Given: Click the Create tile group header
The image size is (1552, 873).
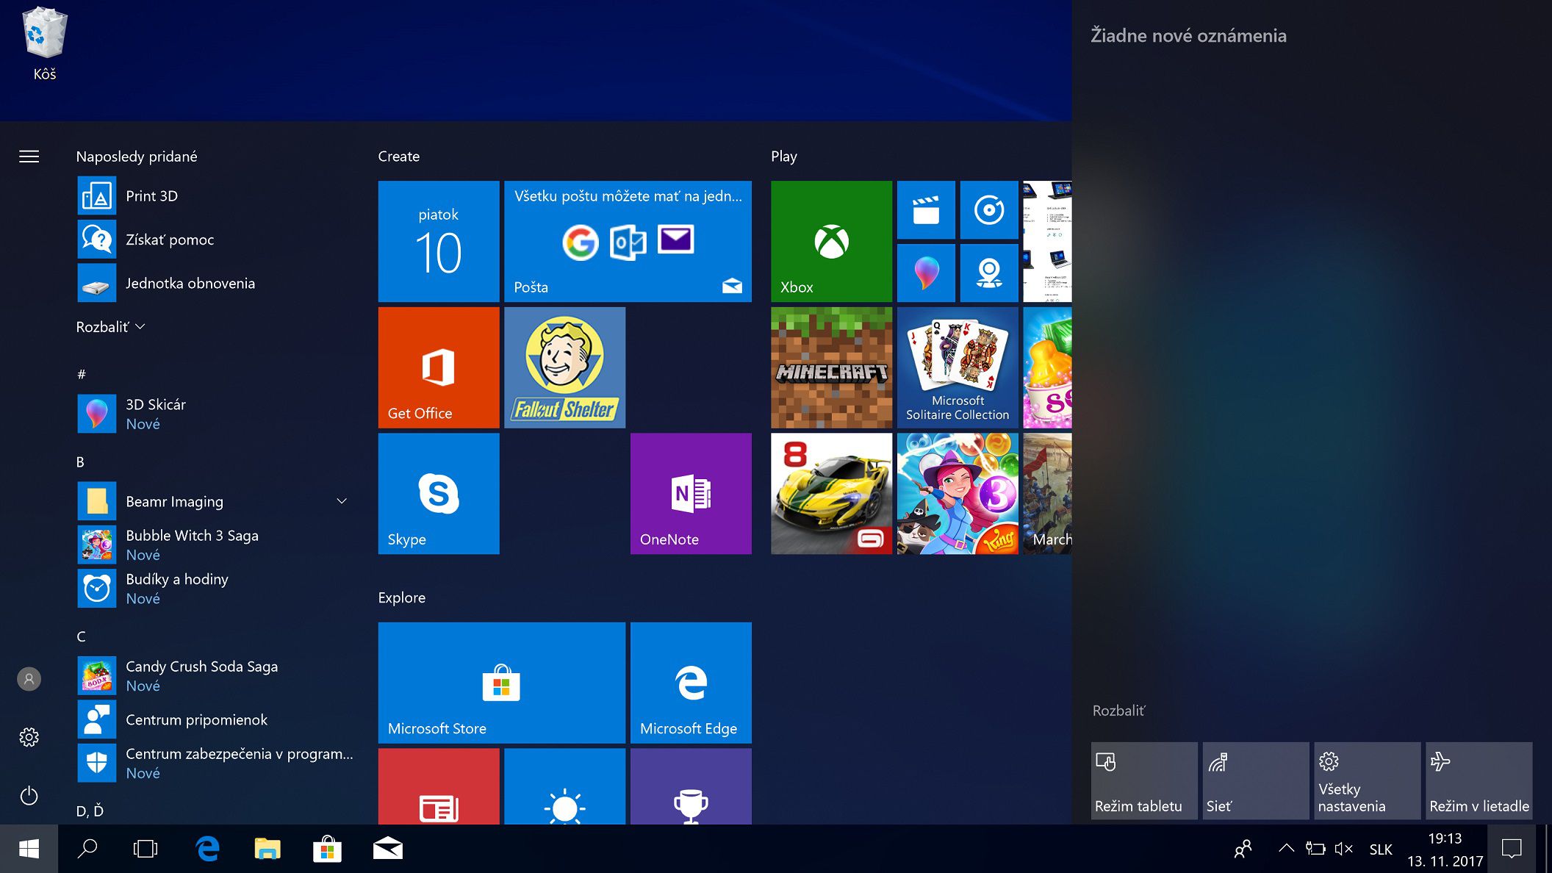Looking at the screenshot, I should (399, 157).
